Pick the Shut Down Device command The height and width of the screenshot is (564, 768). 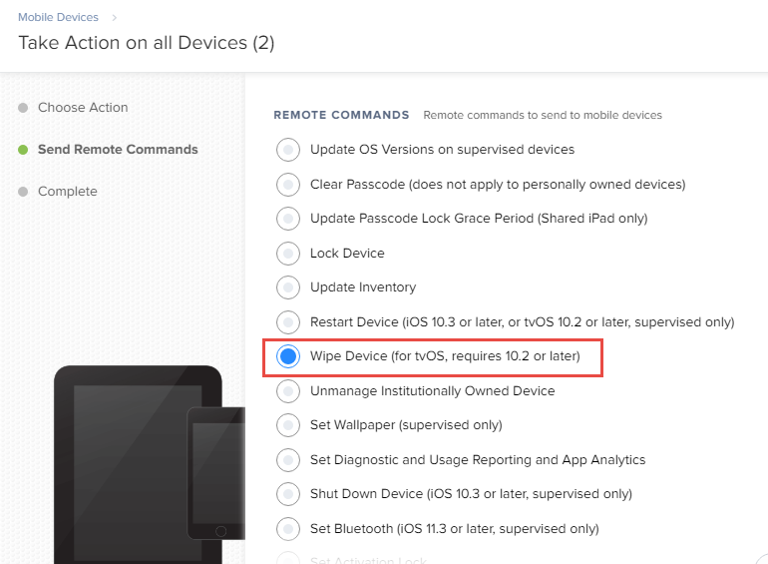[x=288, y=494]
